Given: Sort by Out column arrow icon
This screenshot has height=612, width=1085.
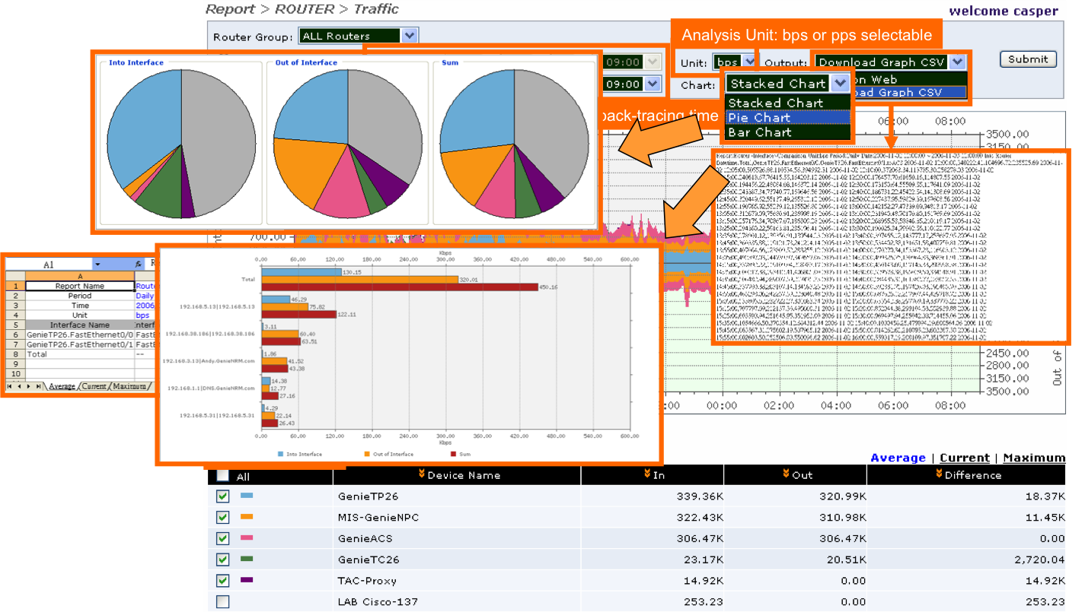Looking at the screenshot, I should [x=787, y=474].
